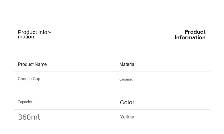
Task: Click the 'Capacity' label
Action: pos(25,102)
